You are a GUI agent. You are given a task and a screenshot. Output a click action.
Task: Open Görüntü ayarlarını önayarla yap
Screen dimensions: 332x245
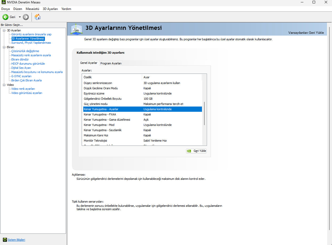coord(31,34)
